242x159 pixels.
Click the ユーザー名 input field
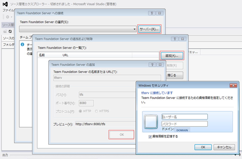click(x=185, y=116)
